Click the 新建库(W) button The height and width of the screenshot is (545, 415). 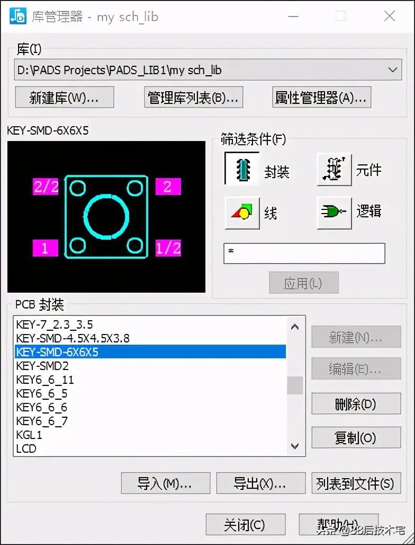tap(65, 98)
